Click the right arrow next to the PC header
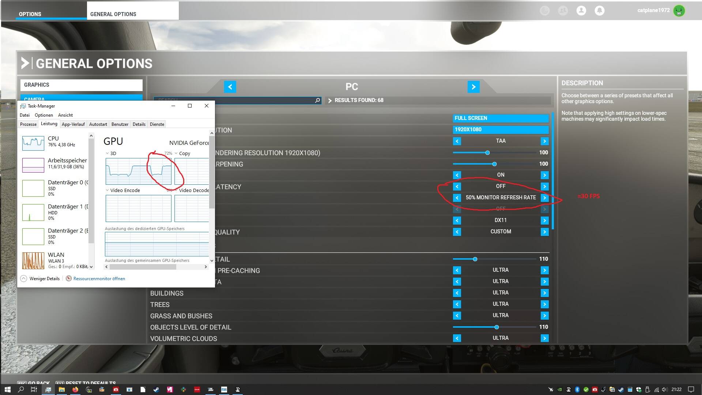This screenshot has width=702, height=395. [473, 87]
